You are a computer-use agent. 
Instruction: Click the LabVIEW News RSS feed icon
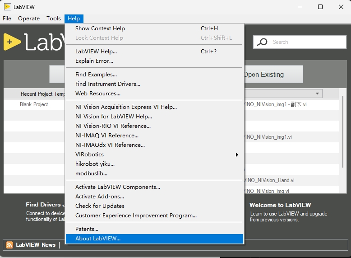pyautogui.click(x=9, y=245)
